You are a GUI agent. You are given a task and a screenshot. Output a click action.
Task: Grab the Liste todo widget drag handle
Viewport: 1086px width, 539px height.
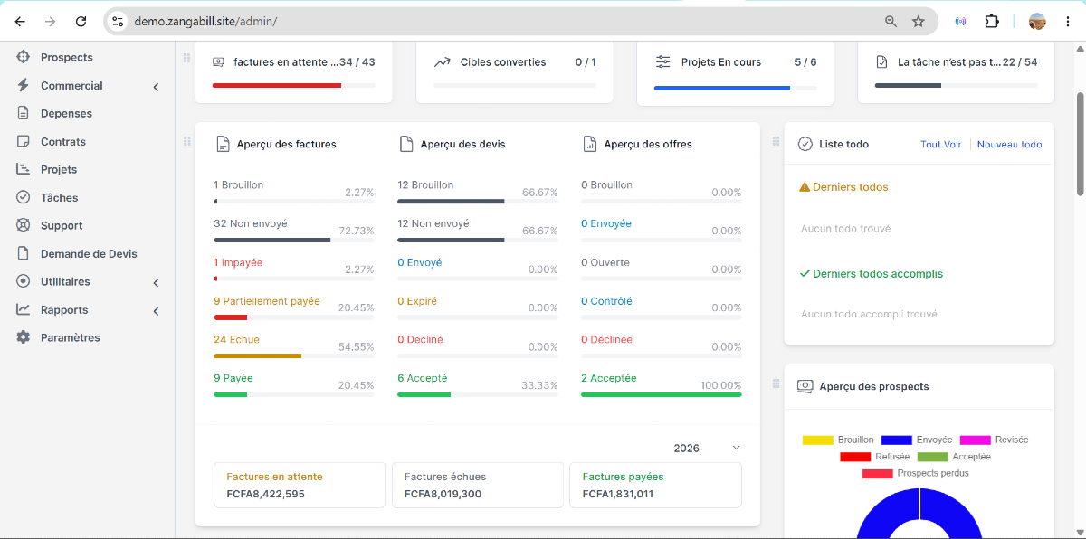[x=776, y=141]
